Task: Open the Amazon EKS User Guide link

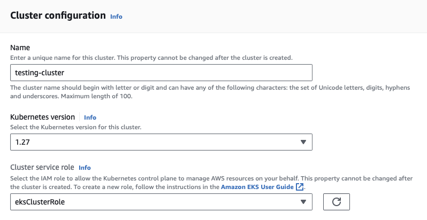Action: [x=257, y=187]
